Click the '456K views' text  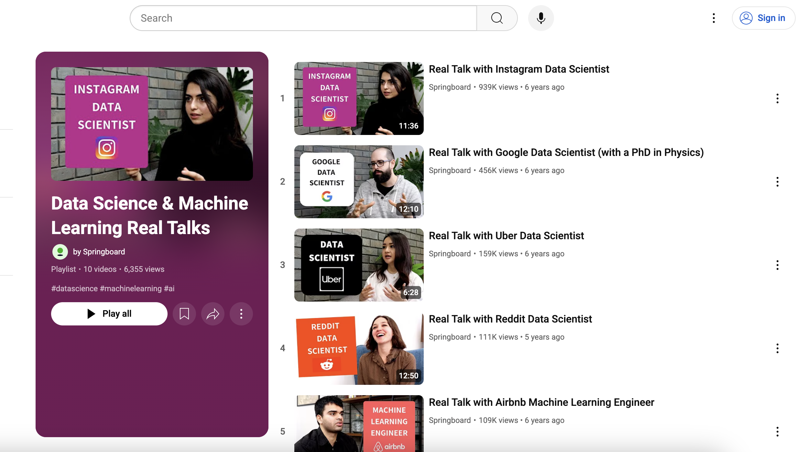(x=498, y=170)
